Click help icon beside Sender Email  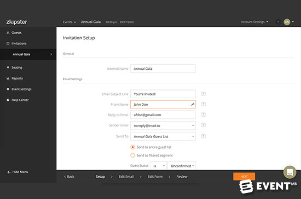[x=203, y=125]
